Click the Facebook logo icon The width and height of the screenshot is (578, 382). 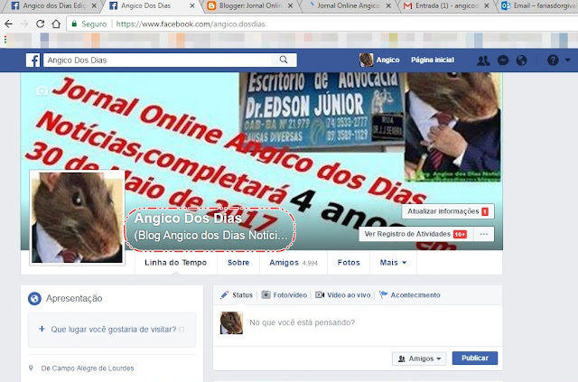33,61
